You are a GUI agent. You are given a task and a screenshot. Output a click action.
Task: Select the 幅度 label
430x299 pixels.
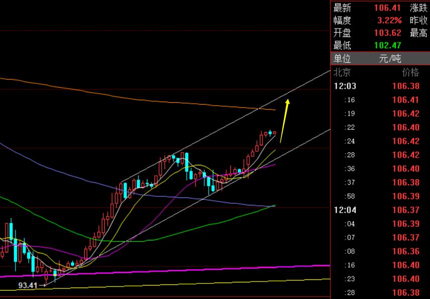(342, 20)
